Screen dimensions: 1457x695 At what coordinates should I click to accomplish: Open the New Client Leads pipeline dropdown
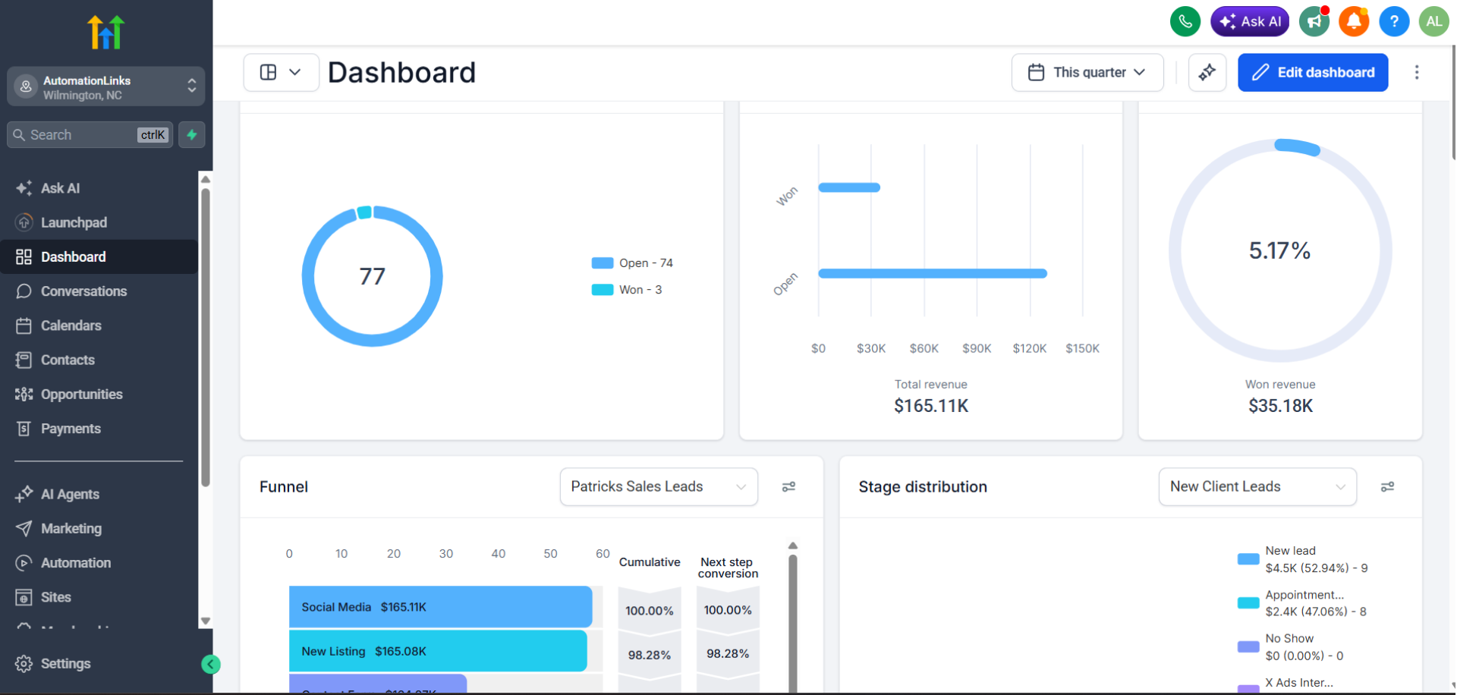[1257, 486]
